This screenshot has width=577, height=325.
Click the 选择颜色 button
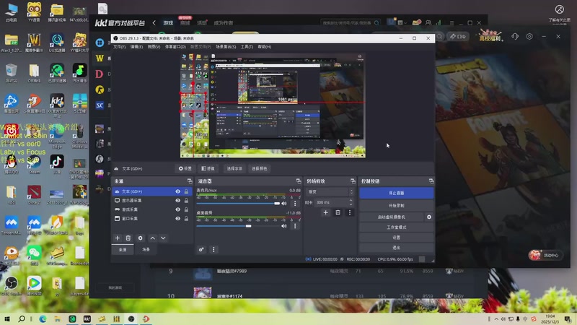pyautogui.click(x=259, y=168)
